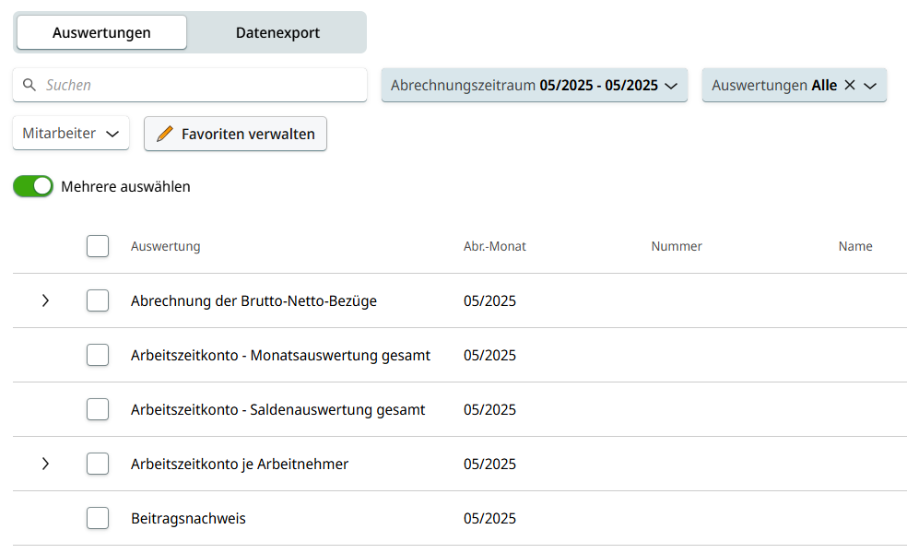Check the Arbeitszeitkonto - Saldenauswertung gesamt checkbox
The height and width of the screenshot is (553, 907).
(98, 409)
